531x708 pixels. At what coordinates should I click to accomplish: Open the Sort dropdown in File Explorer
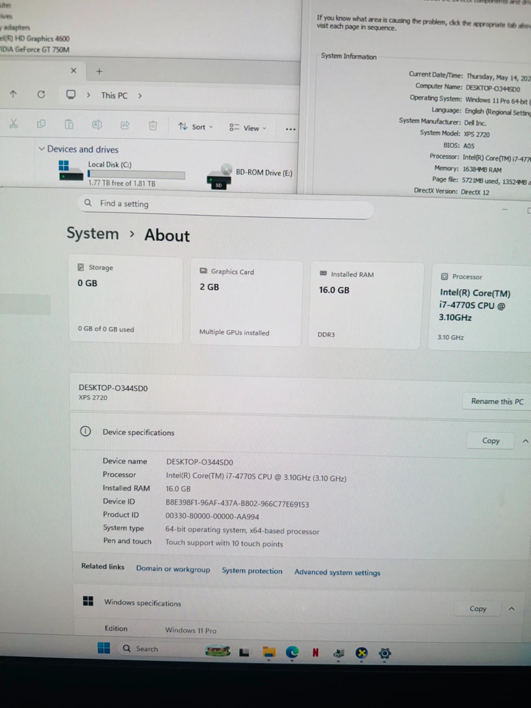(x=196, y=127)
